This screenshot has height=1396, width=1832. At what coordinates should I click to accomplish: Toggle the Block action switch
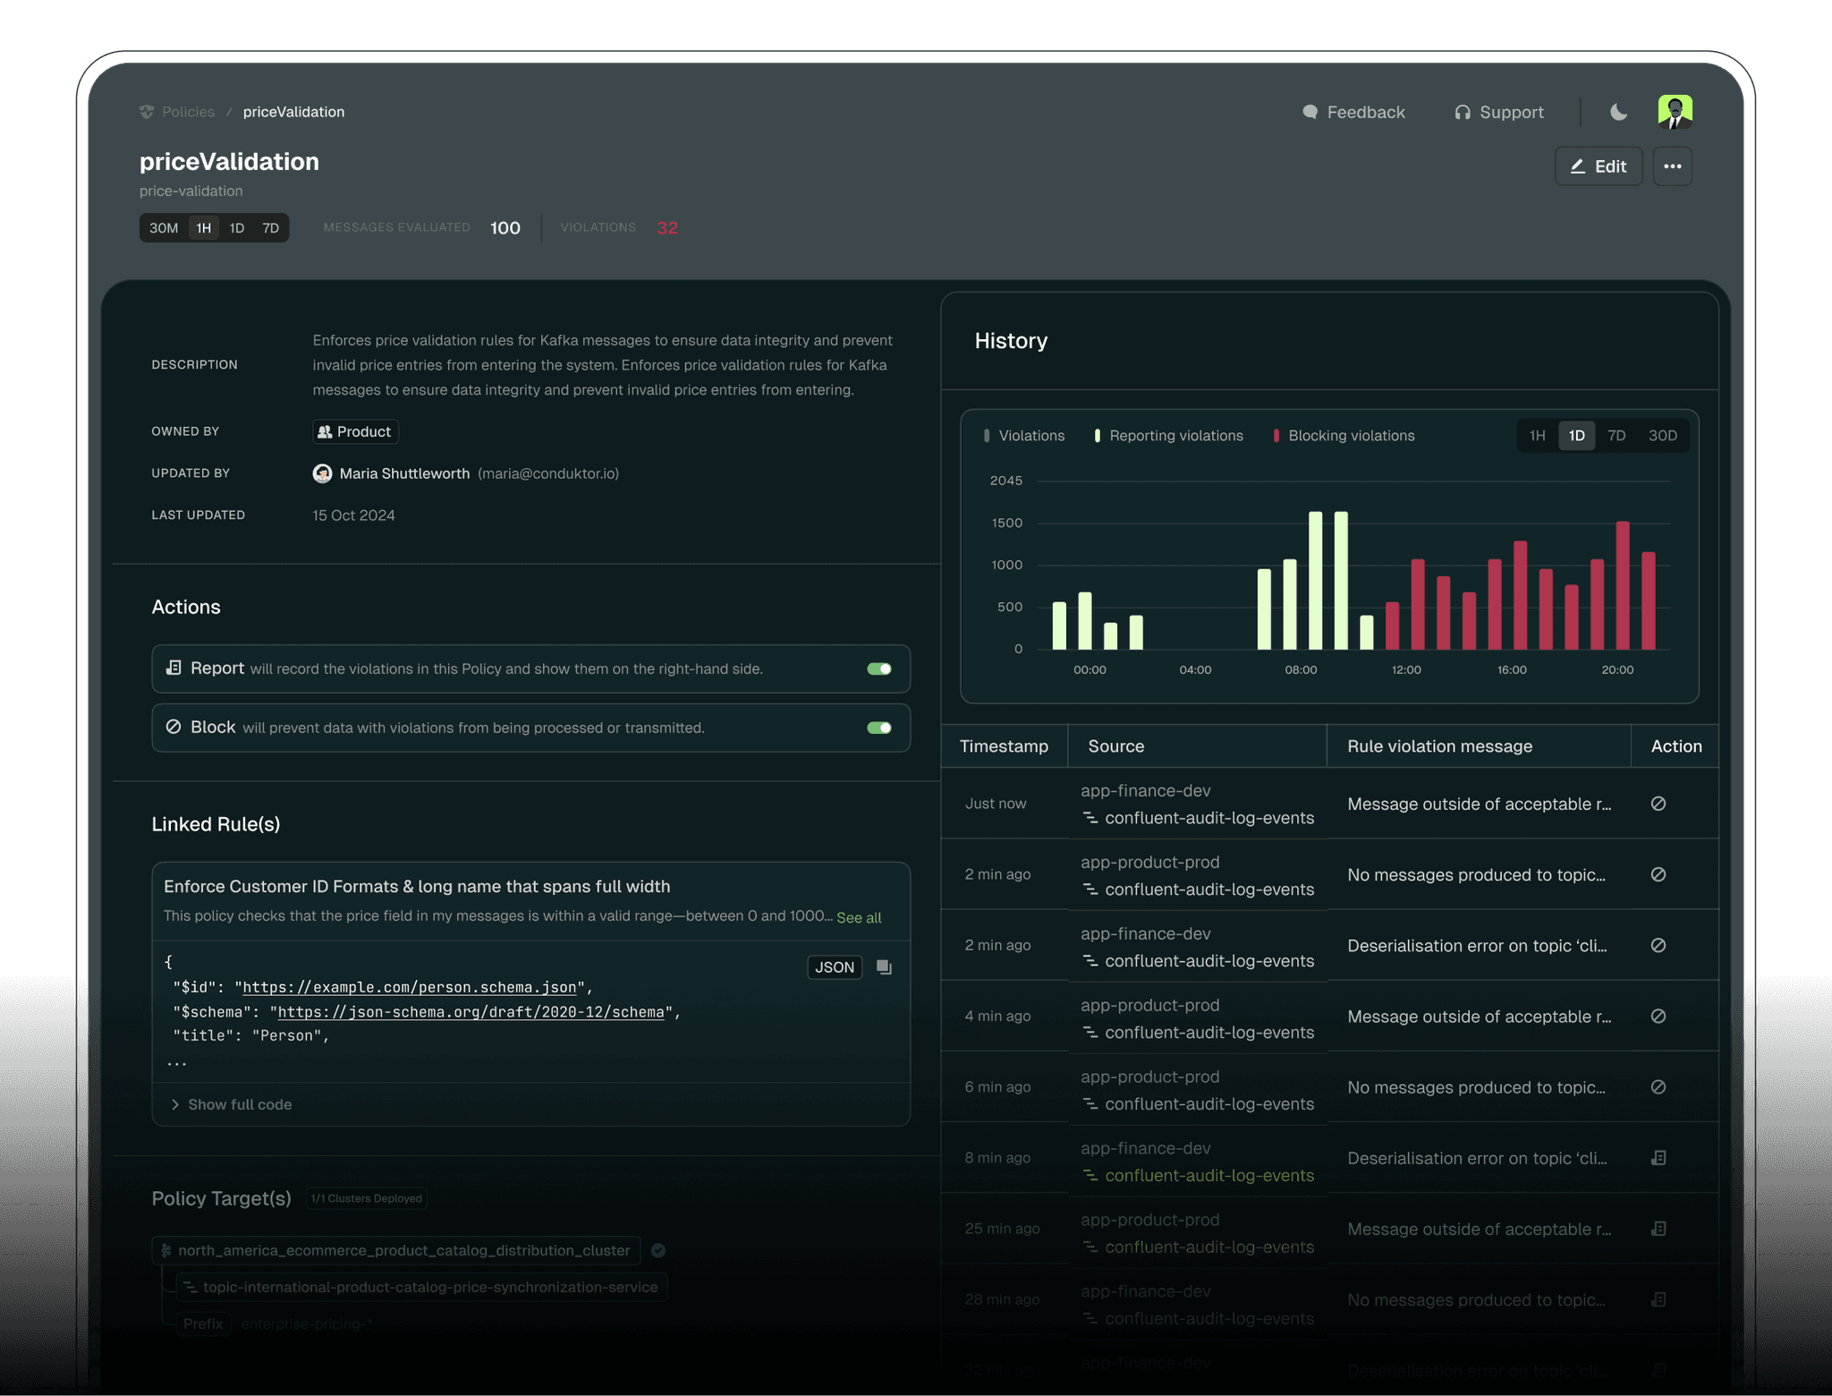point(878,728)
